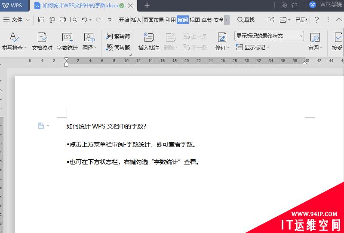Click 繁转简 convert to simplified
The width and height of the screenshot is (344, 233).
(x=118, y=36)
